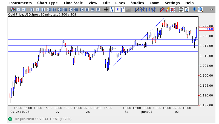The image size is (219, 124).
Task: Open the Instruments menu
Action: (20, 3)
